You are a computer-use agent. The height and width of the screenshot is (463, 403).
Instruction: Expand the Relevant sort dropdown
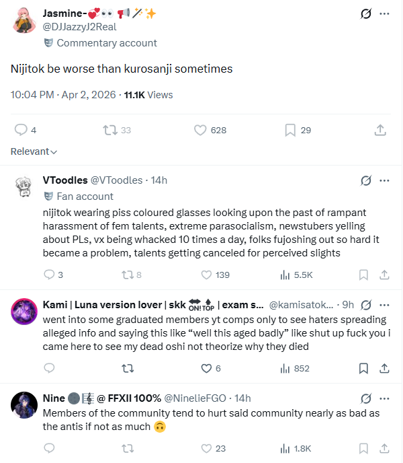point(34,151)
